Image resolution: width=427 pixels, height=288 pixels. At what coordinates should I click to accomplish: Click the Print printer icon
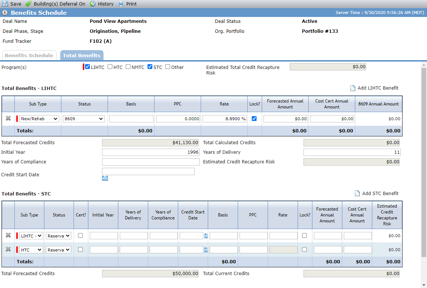click(121, 4)
